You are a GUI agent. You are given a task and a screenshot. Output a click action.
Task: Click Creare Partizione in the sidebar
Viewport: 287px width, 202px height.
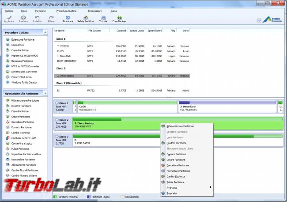[21, 117]
